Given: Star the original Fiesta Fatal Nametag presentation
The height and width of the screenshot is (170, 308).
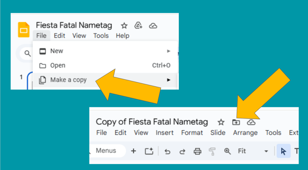Looking at the screenshot, I should (x=124, y=26).
